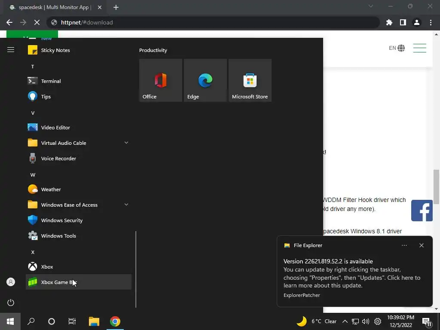Open network status in system tray

(355, 321)
